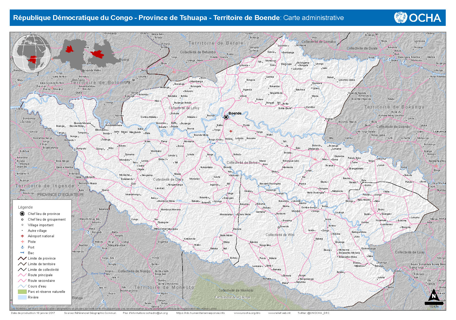Screen dimensions: 456x320
Task: Open the www.reliefweb.int footer link
Action: point(279,313)
